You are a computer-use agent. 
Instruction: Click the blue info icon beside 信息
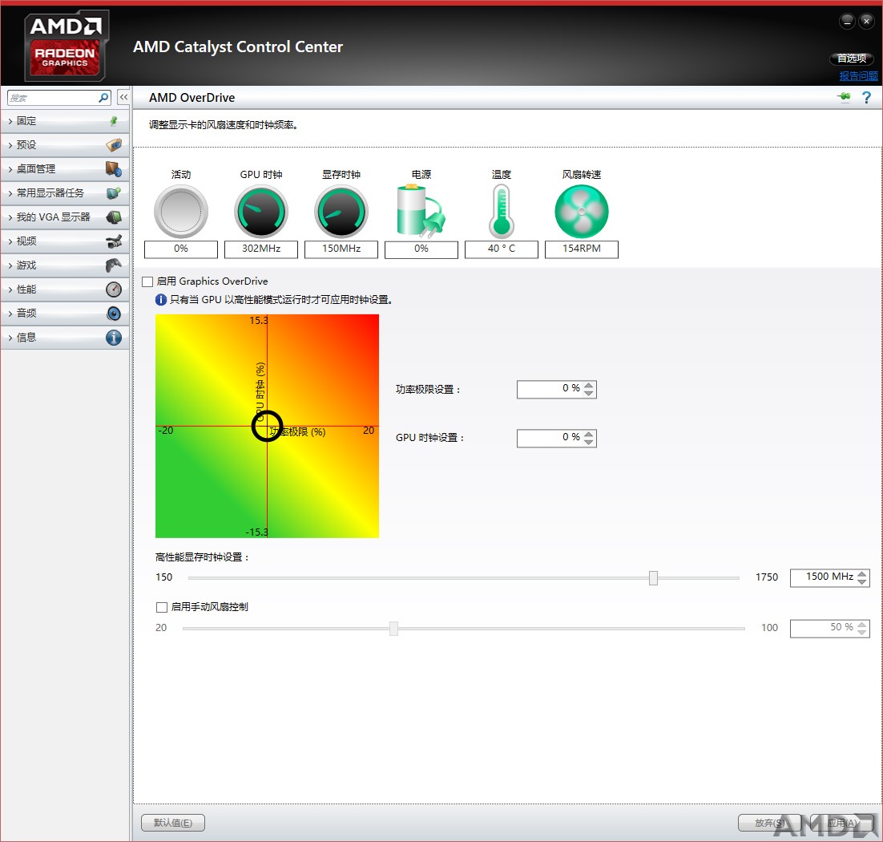click(114, 338)
